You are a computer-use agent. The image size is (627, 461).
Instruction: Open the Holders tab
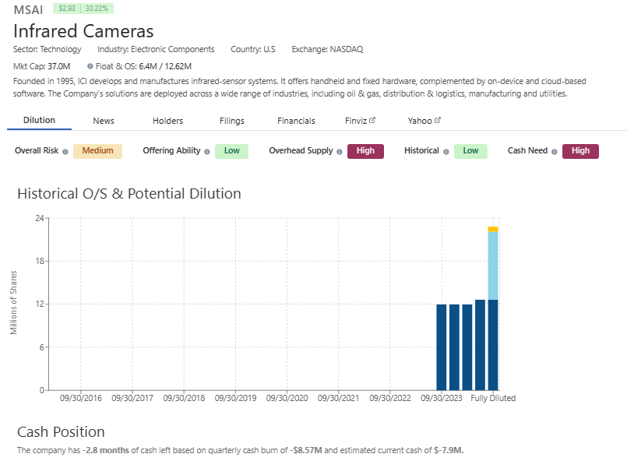[x=167, y=121]
